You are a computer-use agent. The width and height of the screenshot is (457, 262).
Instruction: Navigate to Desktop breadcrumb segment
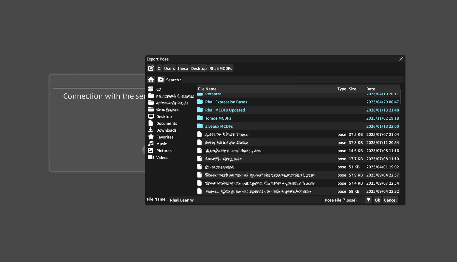click(199, 69)
